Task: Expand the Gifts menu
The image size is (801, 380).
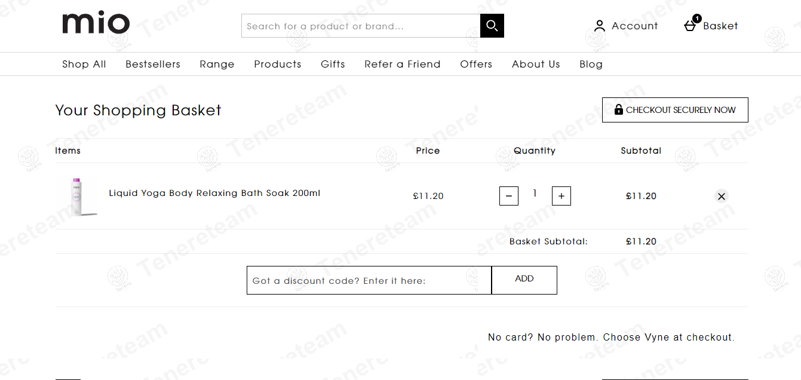Action: tap(333, 64)
